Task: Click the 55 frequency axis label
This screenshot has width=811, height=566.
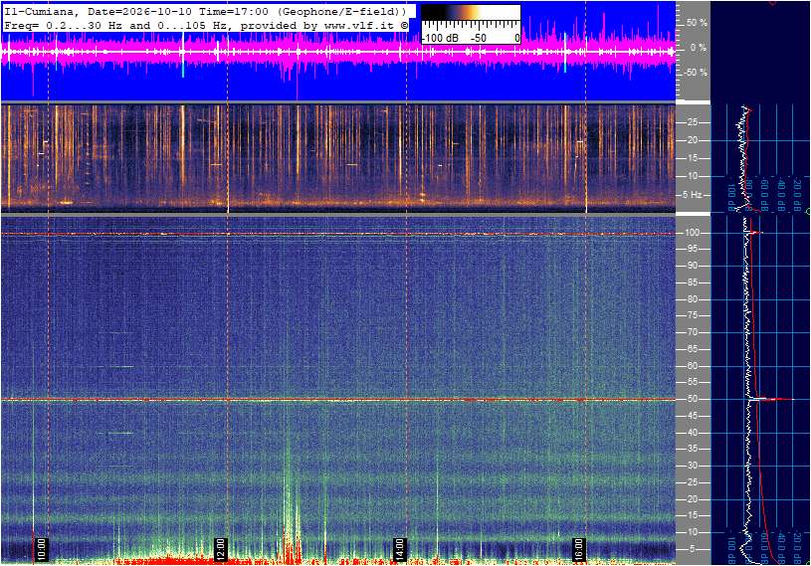Action: coord(692,382)
